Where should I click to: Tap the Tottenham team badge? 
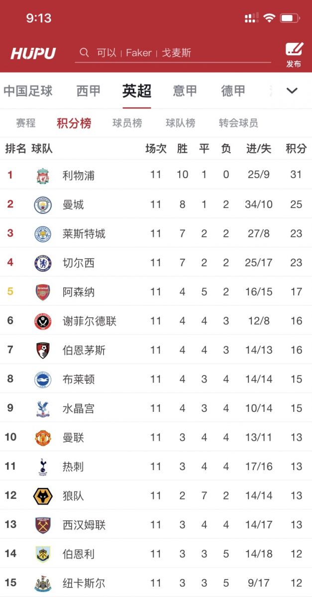[x=43, y=467]
